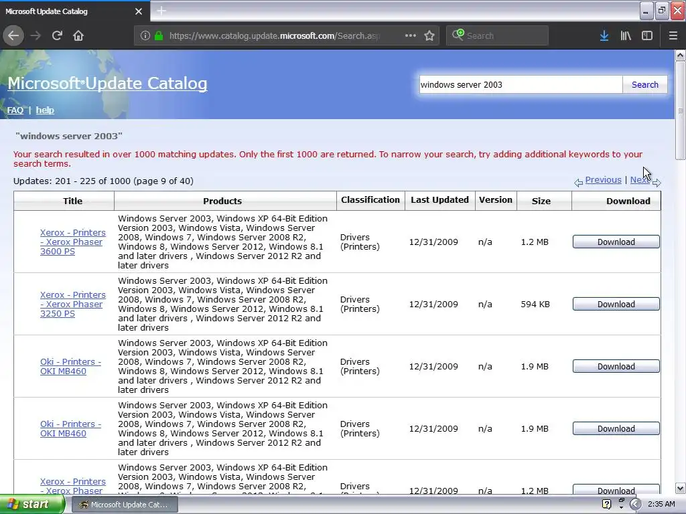Click the catalog Search button
The height and width of the screenshot is (514, 686).
click(645, 84)
